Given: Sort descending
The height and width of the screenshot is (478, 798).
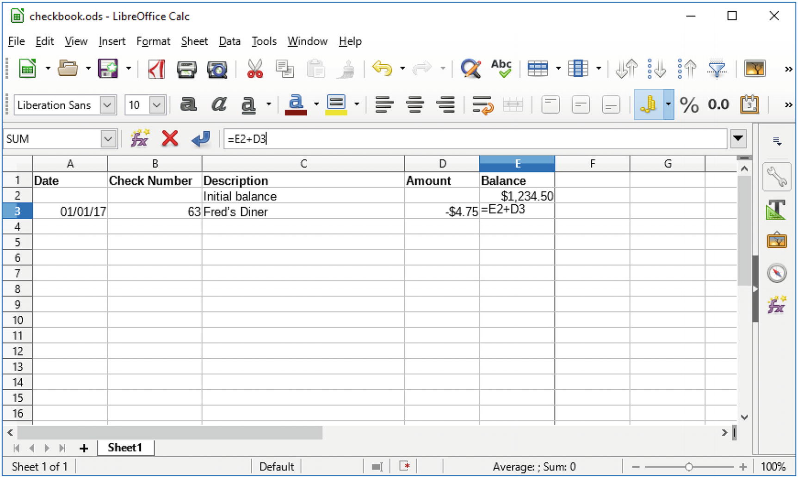Looking at the screenshot, I should point(687,69).
